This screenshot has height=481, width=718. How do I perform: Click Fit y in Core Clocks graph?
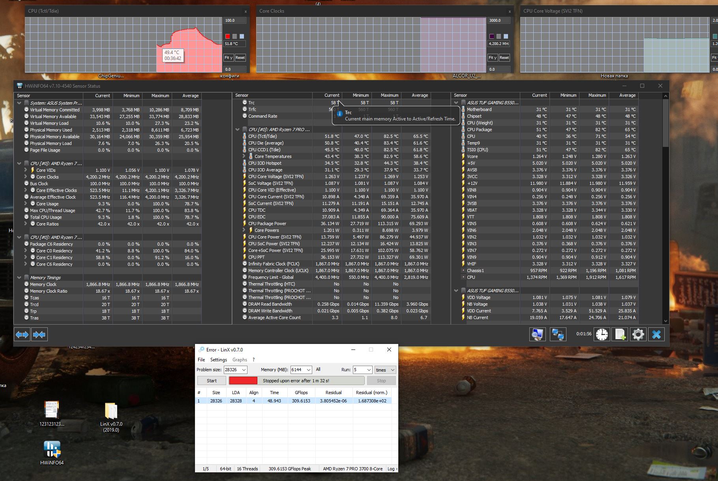click(x=493, y=58)
